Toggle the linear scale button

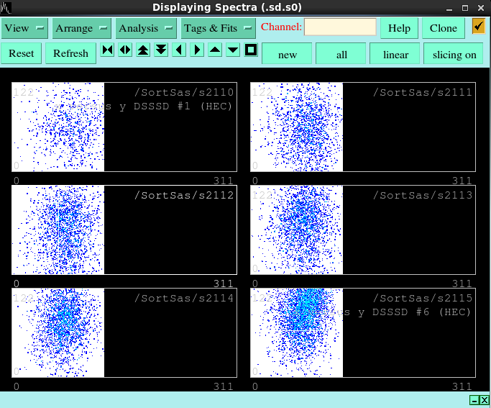click(396, 54)
